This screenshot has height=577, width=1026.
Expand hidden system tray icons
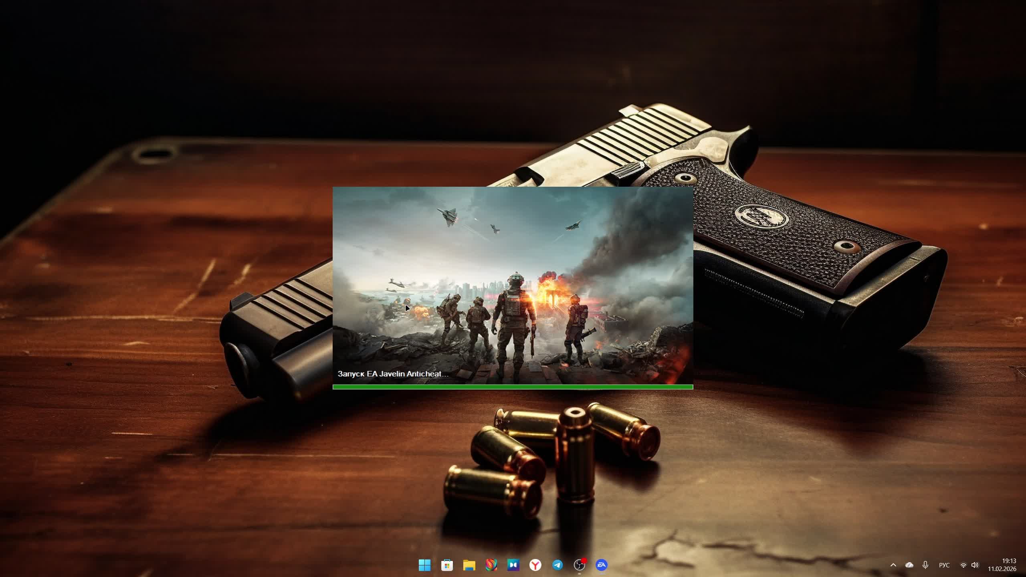pos(893,565)
